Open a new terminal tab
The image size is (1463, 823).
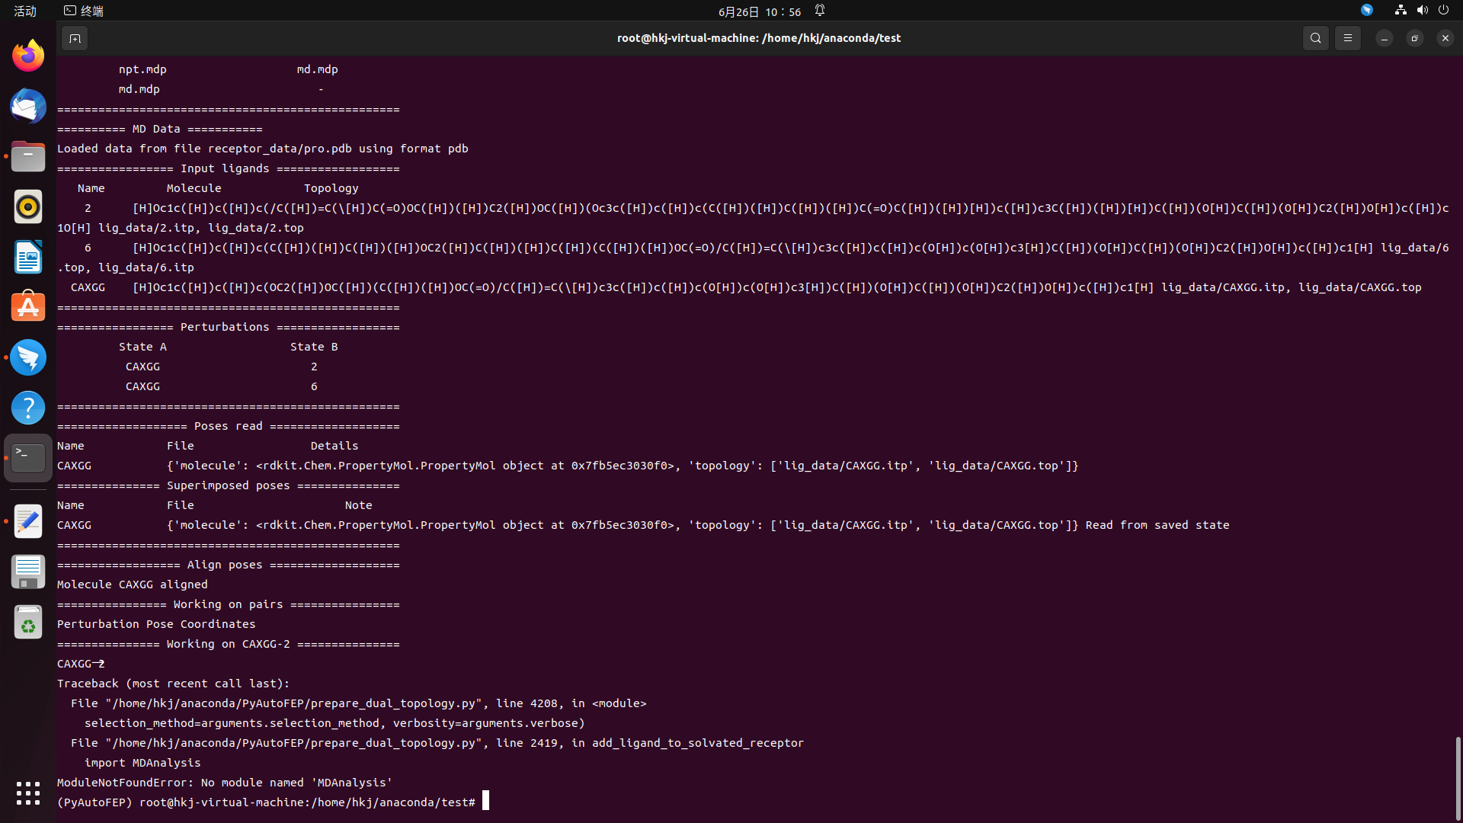(74, 37)
